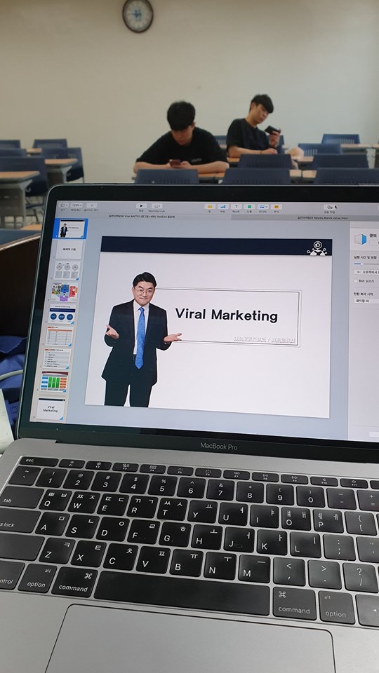Start slideshow with the Play button
The height and width of the screenshot is (673, 379).
click(x=141, y=206)
